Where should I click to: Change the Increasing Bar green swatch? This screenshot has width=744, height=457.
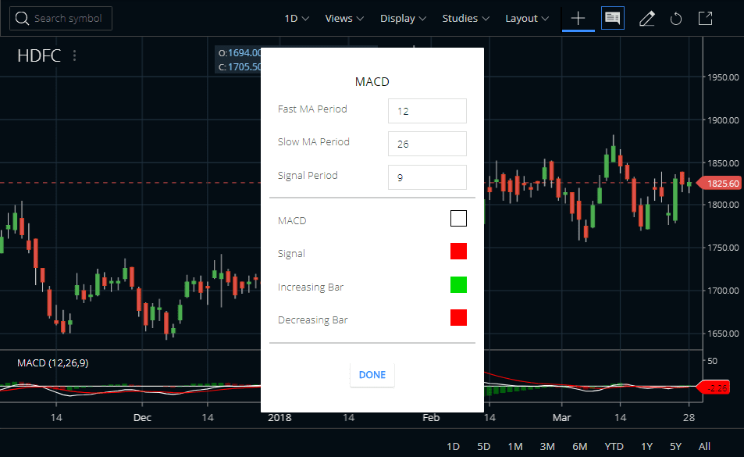[x=458, y=284]
